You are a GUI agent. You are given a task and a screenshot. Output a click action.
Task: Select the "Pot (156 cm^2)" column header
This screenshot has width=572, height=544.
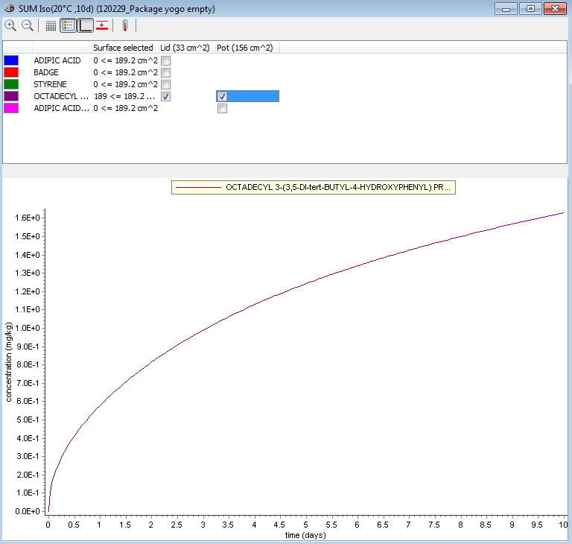coord(245,48)
